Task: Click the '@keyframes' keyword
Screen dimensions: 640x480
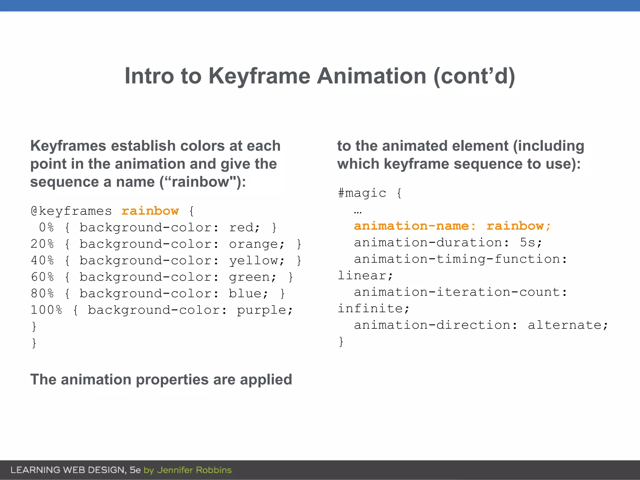Action: click(x=71, y=211)
